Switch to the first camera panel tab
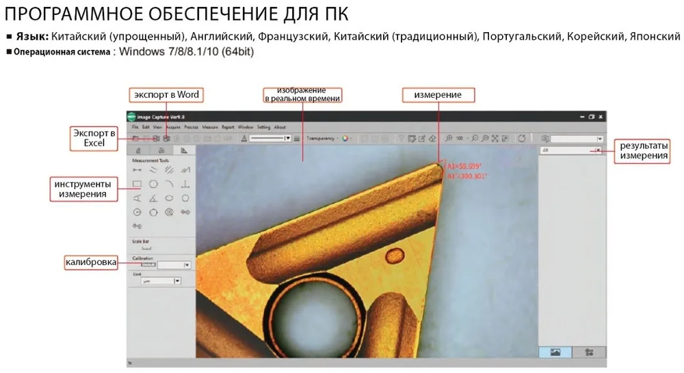The width and height of the screenshot is (684, 373). (x=139, y=150)
